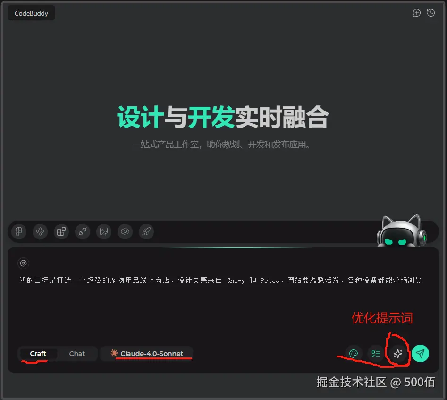Open the sparkle prompt optimizer icon
The width and height of the screenshot is (447, 400).
398,353
